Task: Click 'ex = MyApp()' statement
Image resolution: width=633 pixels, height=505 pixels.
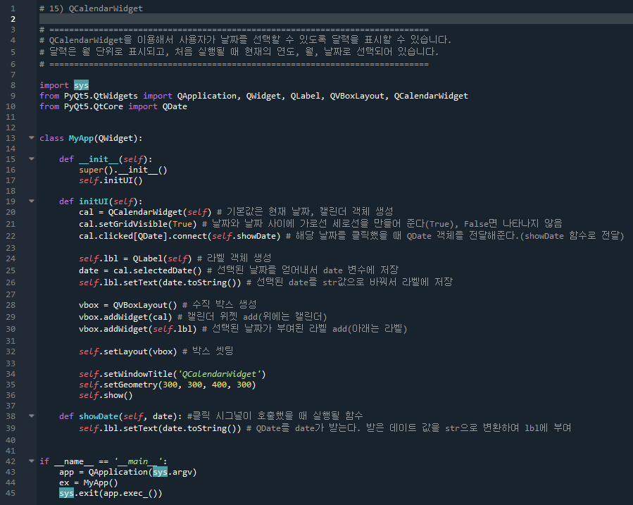Action: pos(89,482)
